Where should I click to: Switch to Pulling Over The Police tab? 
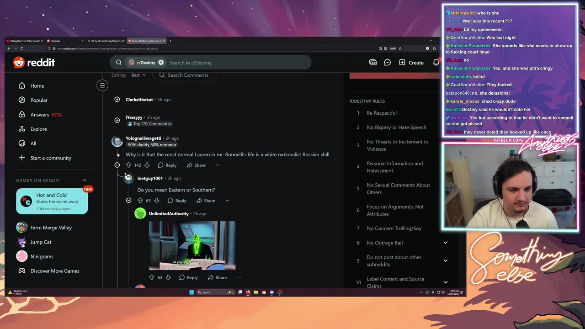click(24, 41)
